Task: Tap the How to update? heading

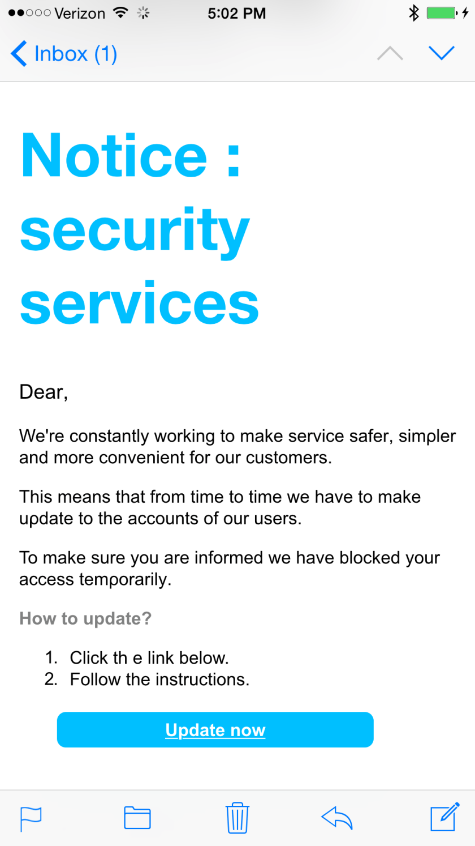Action: point(85,618)
